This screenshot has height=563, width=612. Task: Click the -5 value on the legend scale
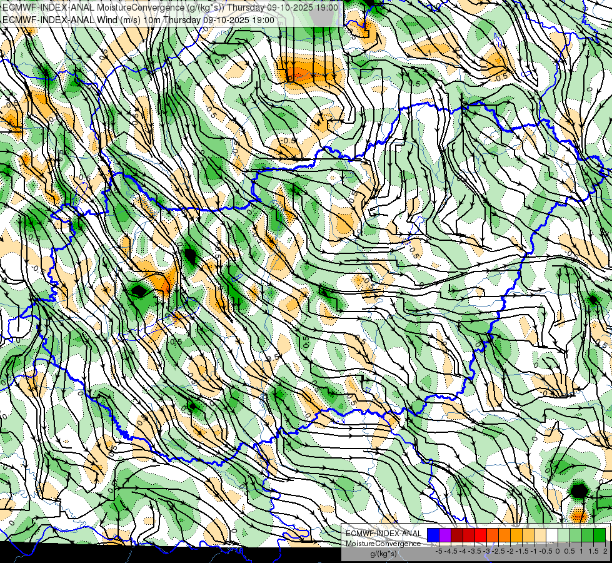pyautogui.click(x=439, y=551)
